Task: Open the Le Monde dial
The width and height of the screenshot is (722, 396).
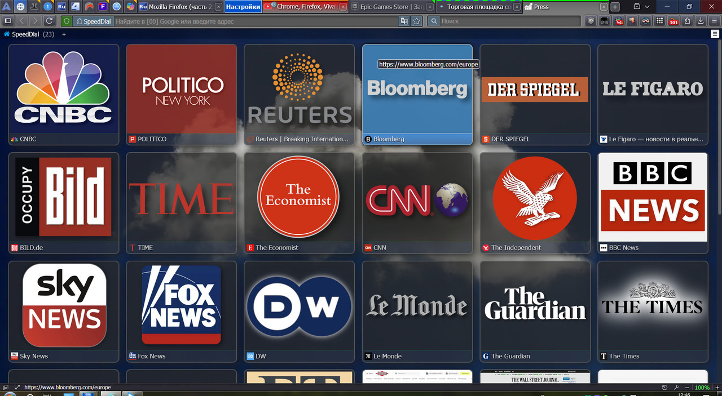Action: (417, 312)
